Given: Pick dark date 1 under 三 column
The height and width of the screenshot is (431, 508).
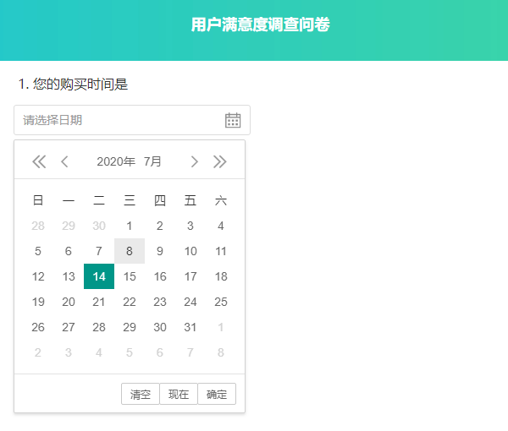Looking at the screenshot, I should [x=130, y=226].
